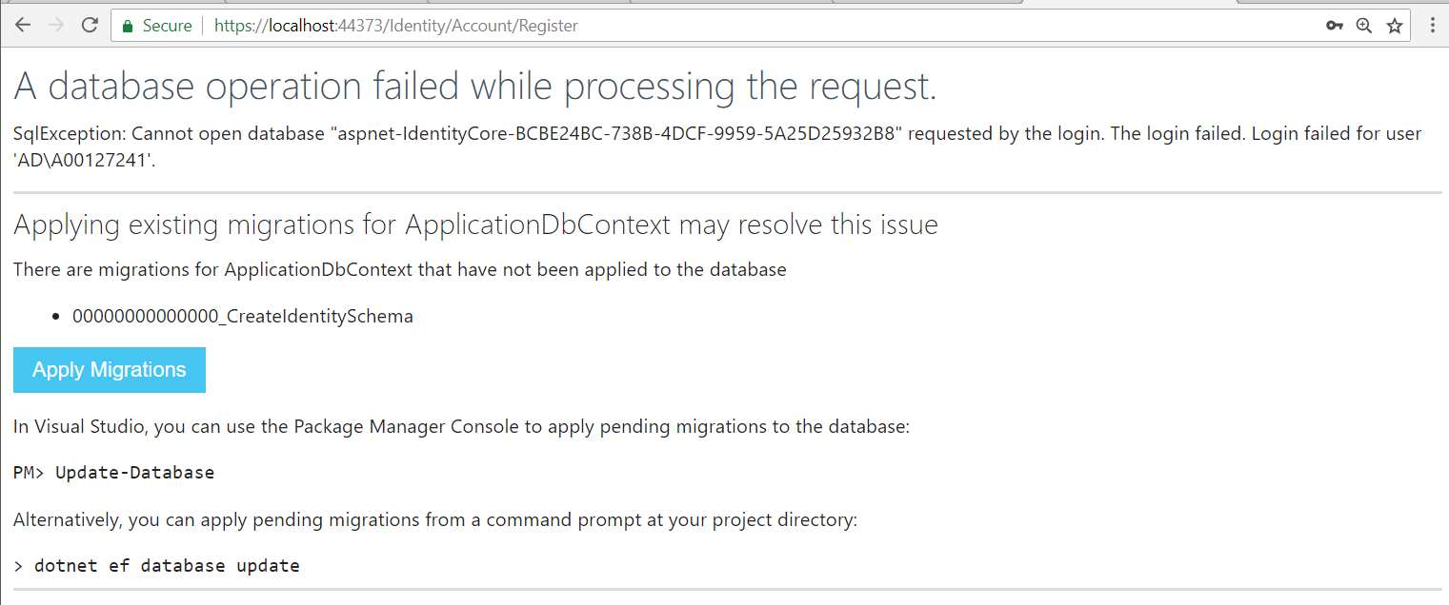The width and height of the screenshot is (1449, 605).
Task: Go back using the browser back arrow
Action: (x=23, y=26)
